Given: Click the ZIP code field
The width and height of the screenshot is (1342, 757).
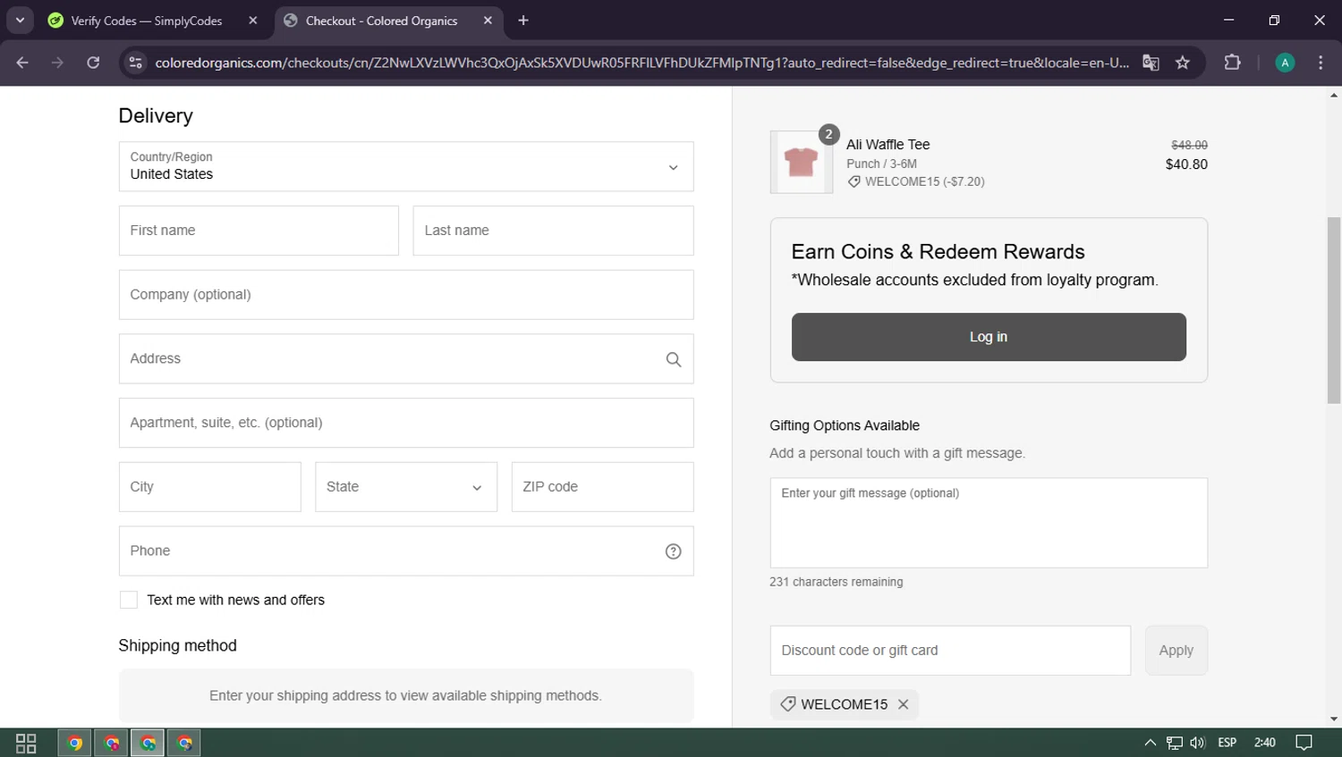Looking at the screenshot, I should coord(602,487).
